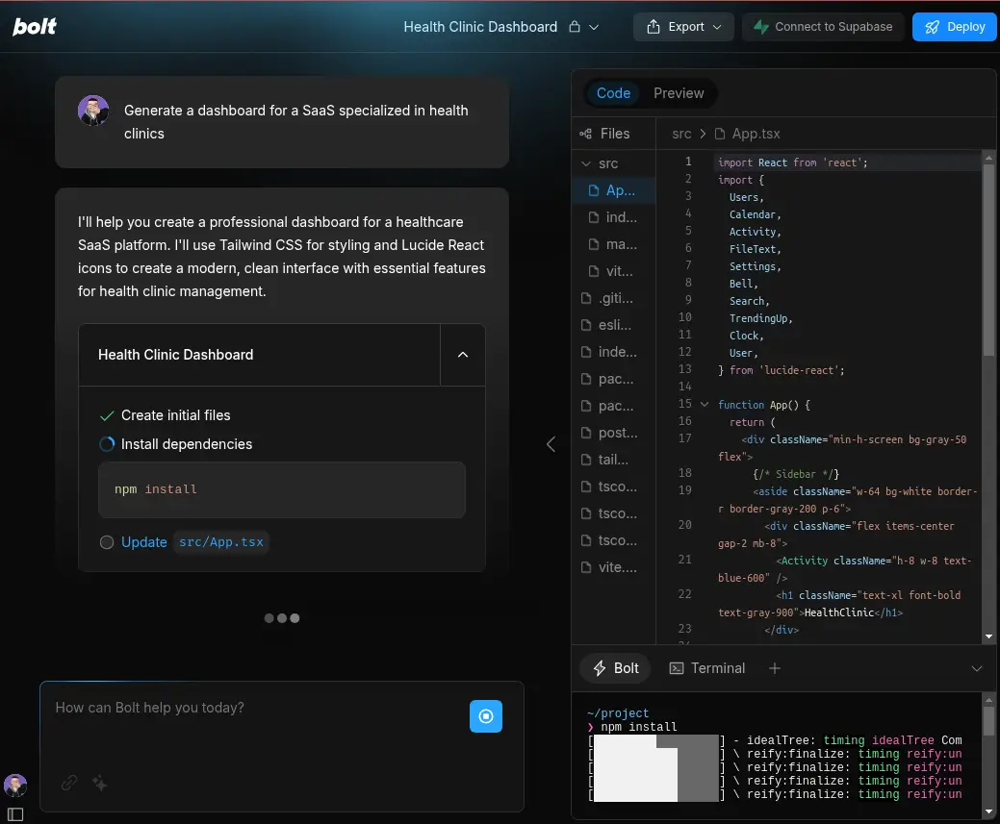Screen dimensions: 1000x824
Task: Click the user avatar at bottom left
Action: pyautogui.click(x=14, y=785)
